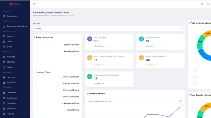Click Ver todos under Paso 3 Examenes
211x118 pixels.
(99, 65)
